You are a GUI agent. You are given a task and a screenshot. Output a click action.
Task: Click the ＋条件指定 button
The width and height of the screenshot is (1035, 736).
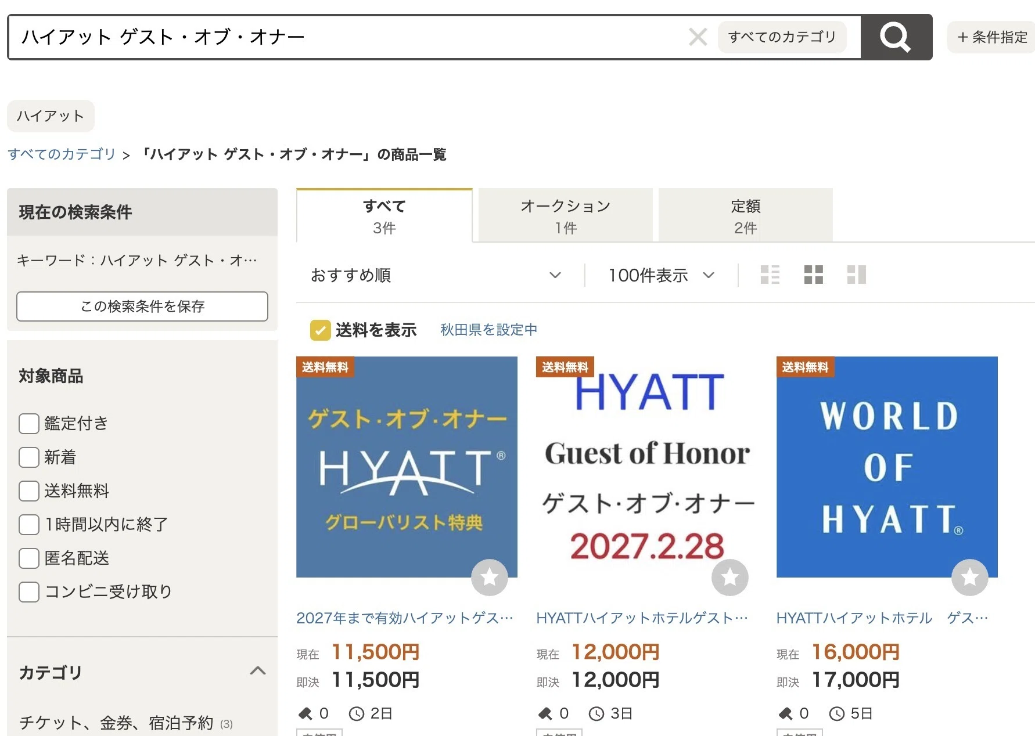[991, 37]
